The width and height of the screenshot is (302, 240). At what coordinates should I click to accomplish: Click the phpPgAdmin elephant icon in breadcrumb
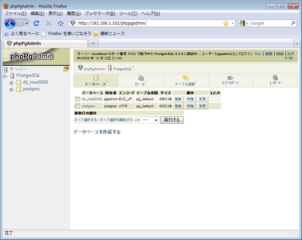pyautogui.click(x=80, y=68)
